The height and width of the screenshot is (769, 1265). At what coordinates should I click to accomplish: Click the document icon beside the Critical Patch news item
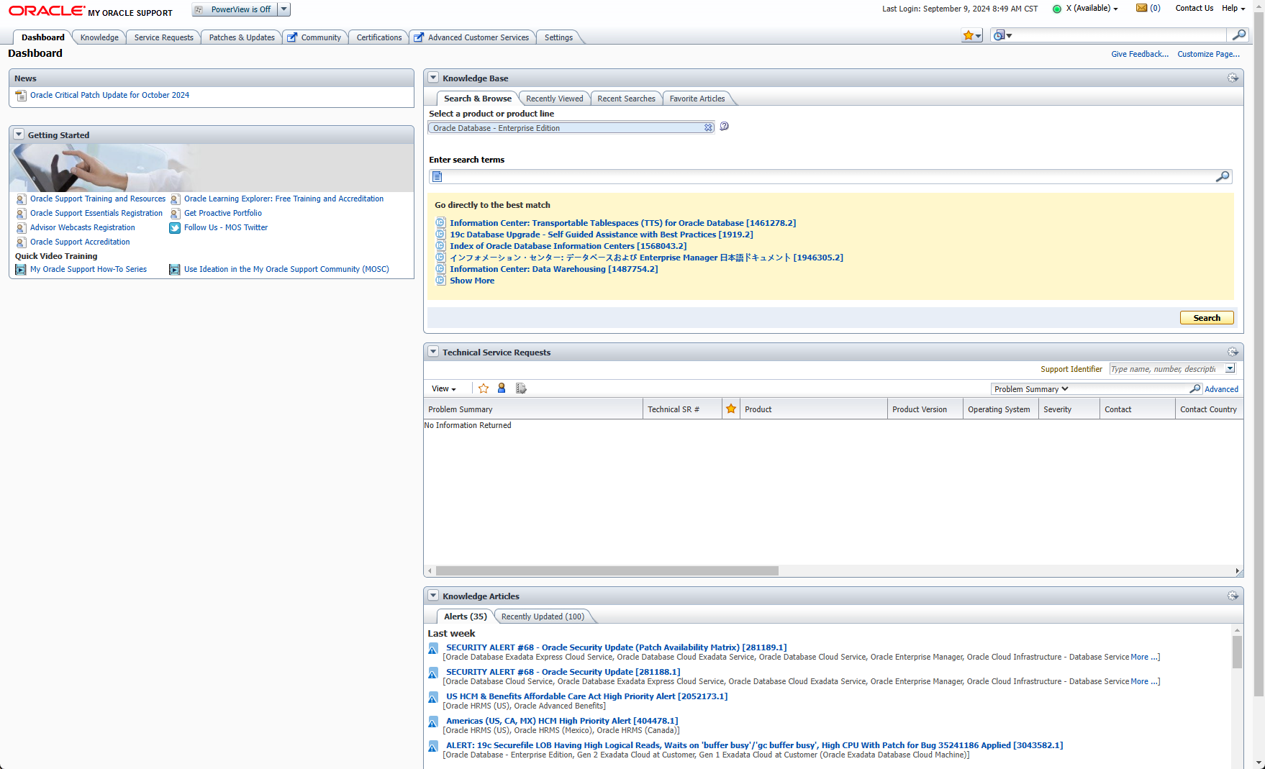point(21,96)
